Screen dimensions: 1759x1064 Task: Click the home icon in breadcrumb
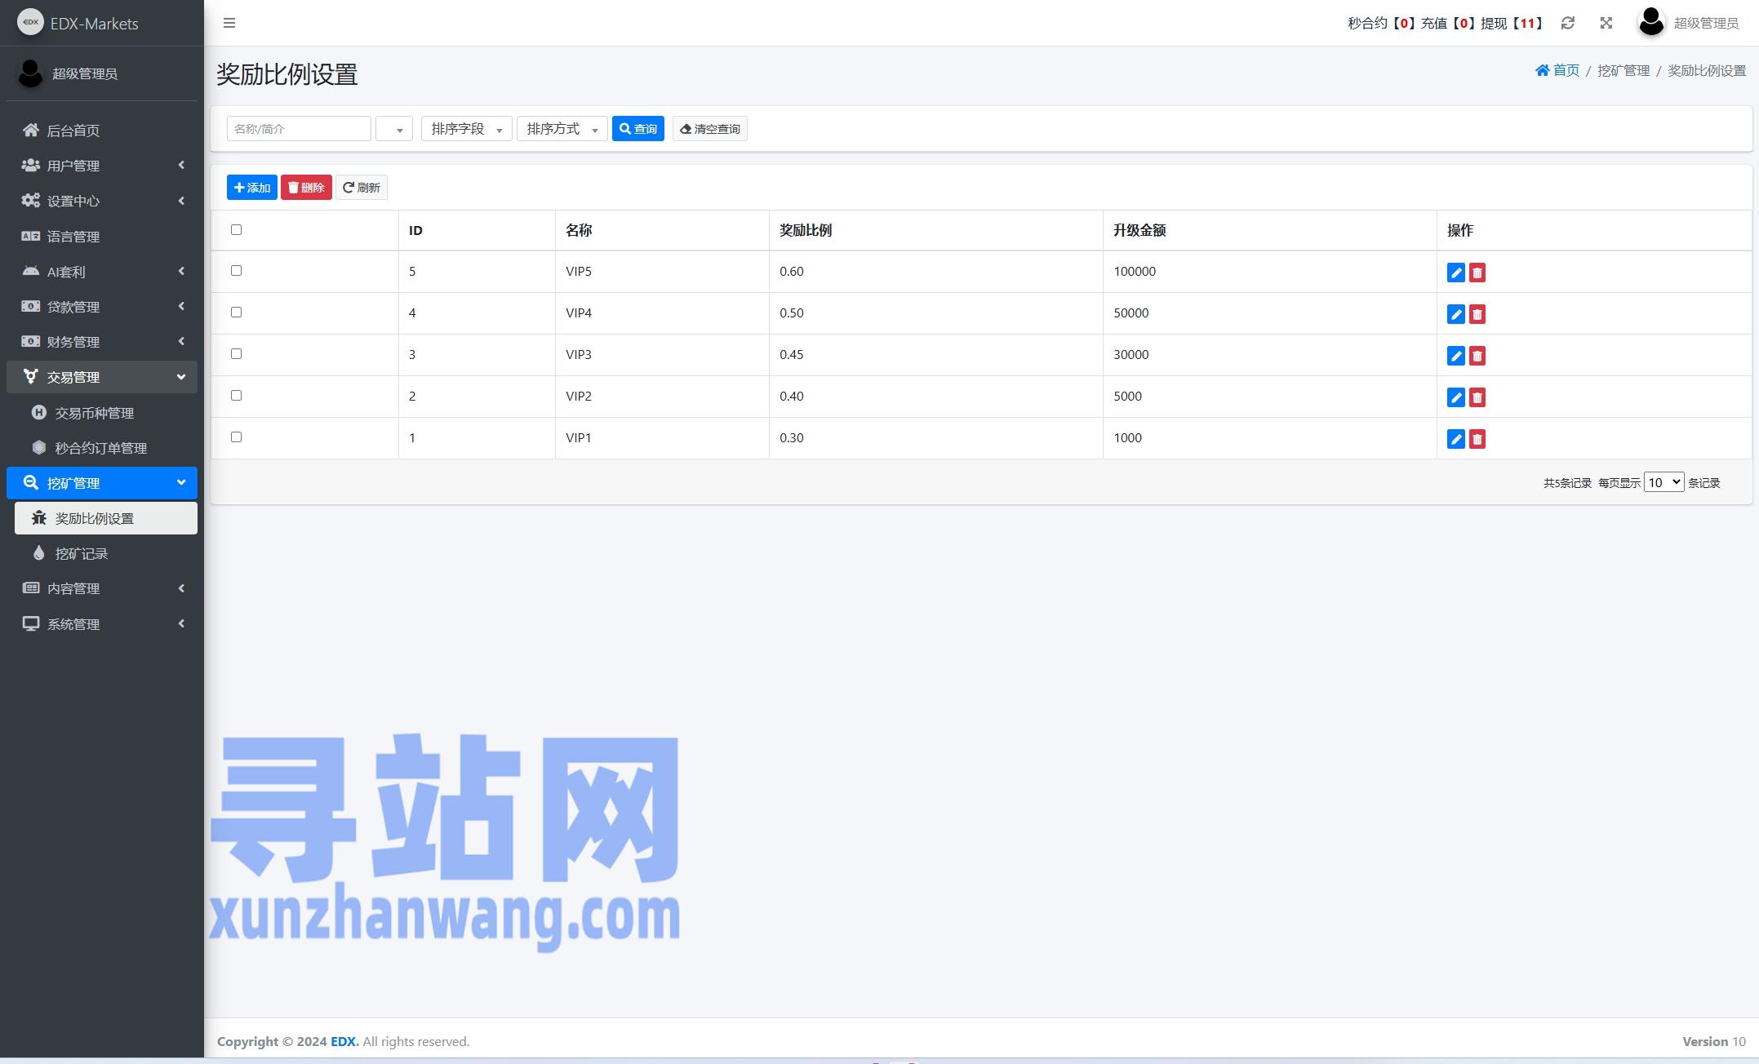[x=1542, y=70]
